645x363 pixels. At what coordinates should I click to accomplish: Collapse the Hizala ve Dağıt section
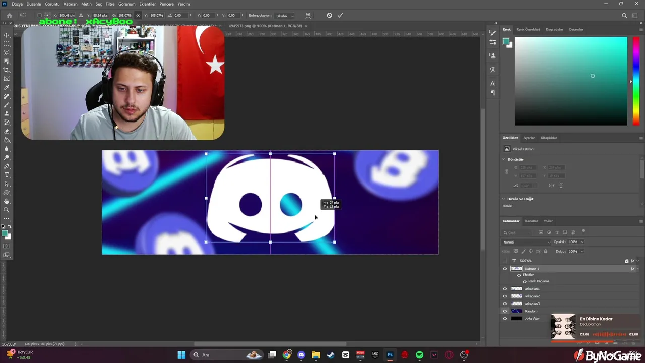(504, 199)
